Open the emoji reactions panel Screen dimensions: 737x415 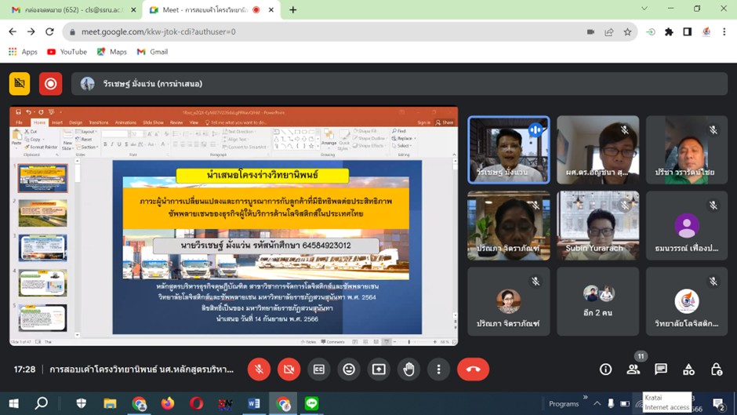(349, 369)
